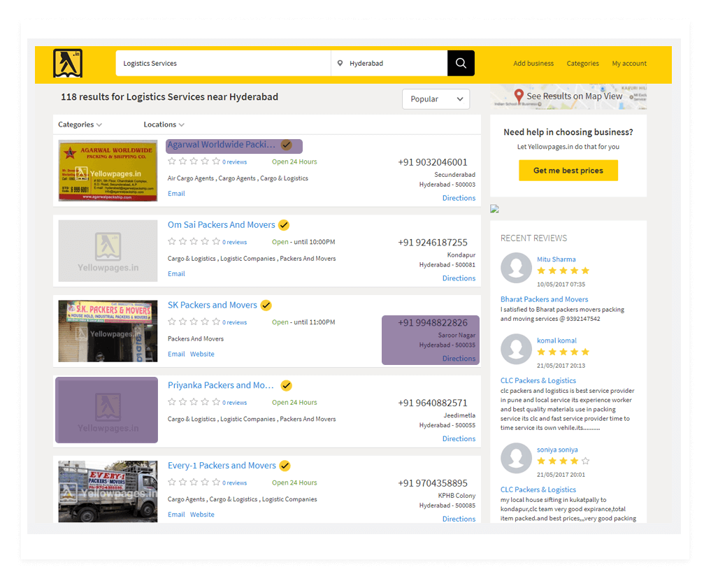The height and width of the screenshot is (581, 704).
Task: Click Website link for SK Packers and Movers
Action: [x=202, y=354]
